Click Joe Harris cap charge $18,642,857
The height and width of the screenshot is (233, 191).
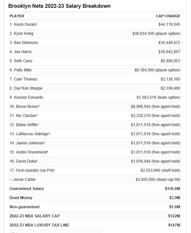169,52
